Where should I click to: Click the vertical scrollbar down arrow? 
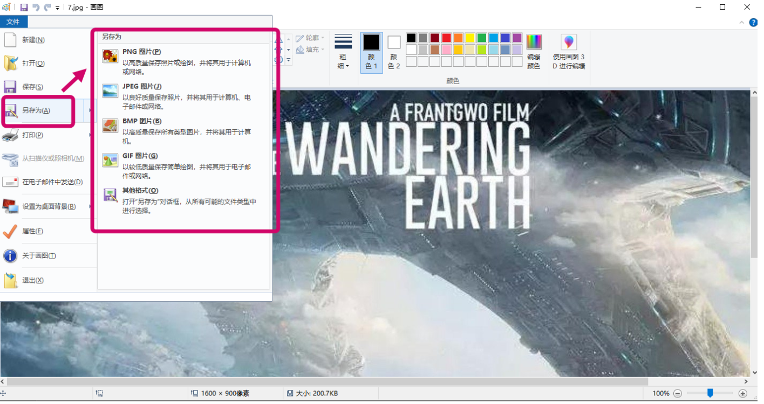(x=754, y=372)
